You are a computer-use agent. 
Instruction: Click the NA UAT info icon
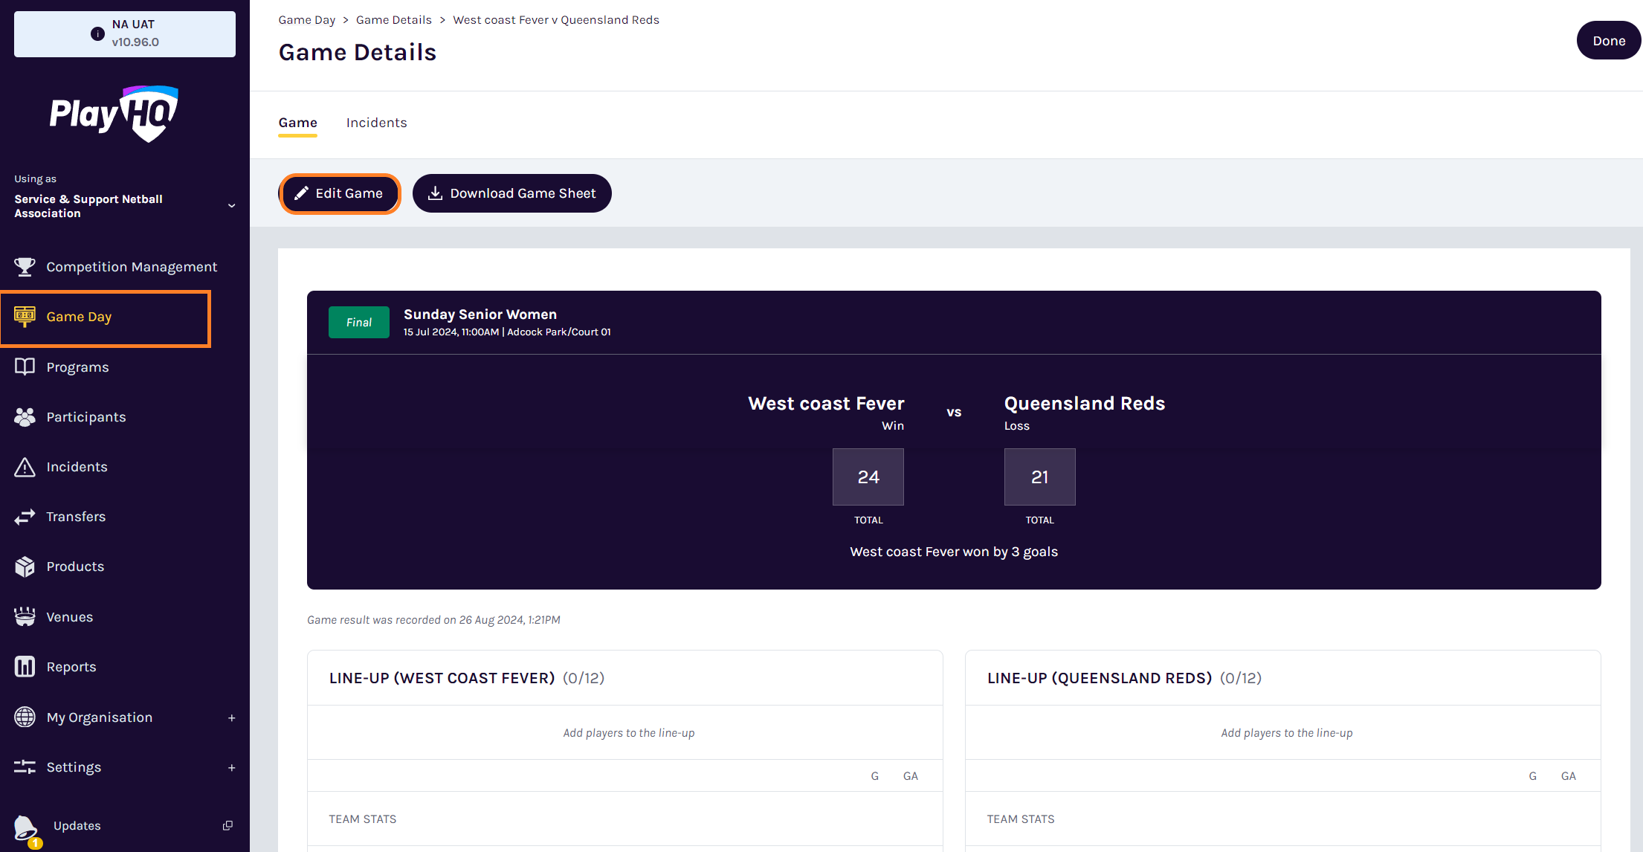97,33
